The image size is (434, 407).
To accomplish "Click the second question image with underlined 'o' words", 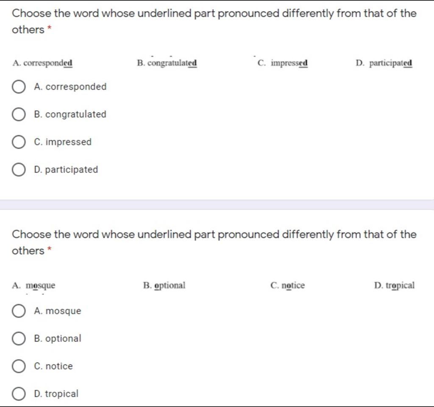I will [x=214, y=285].
